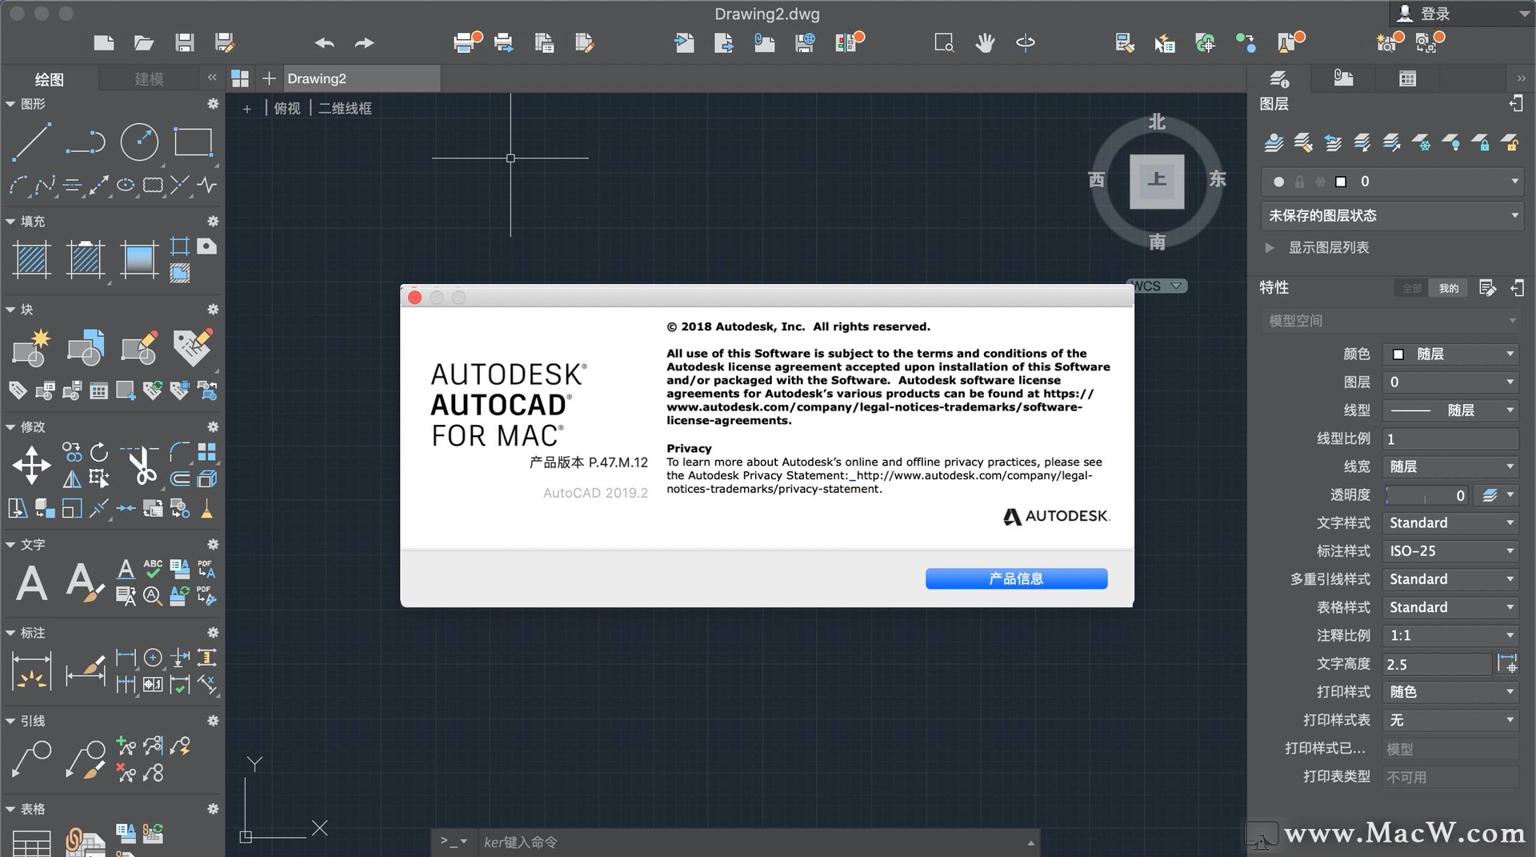Switch to the 建模 ribbon tab
Viewport: 1536px width, 857px height.
[x=150, y=78]
